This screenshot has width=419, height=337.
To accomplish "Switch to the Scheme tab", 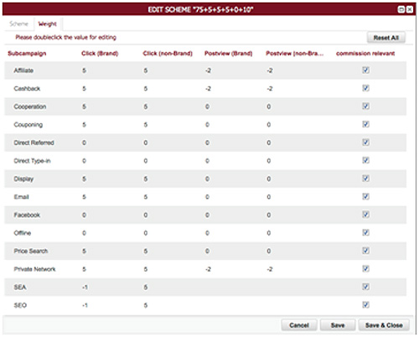I will click(18, 23).
